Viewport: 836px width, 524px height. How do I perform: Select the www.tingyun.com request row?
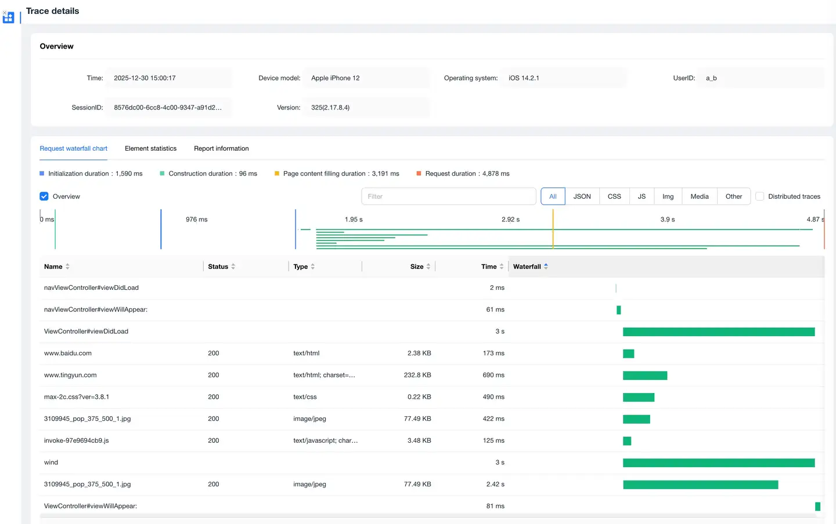70,375
